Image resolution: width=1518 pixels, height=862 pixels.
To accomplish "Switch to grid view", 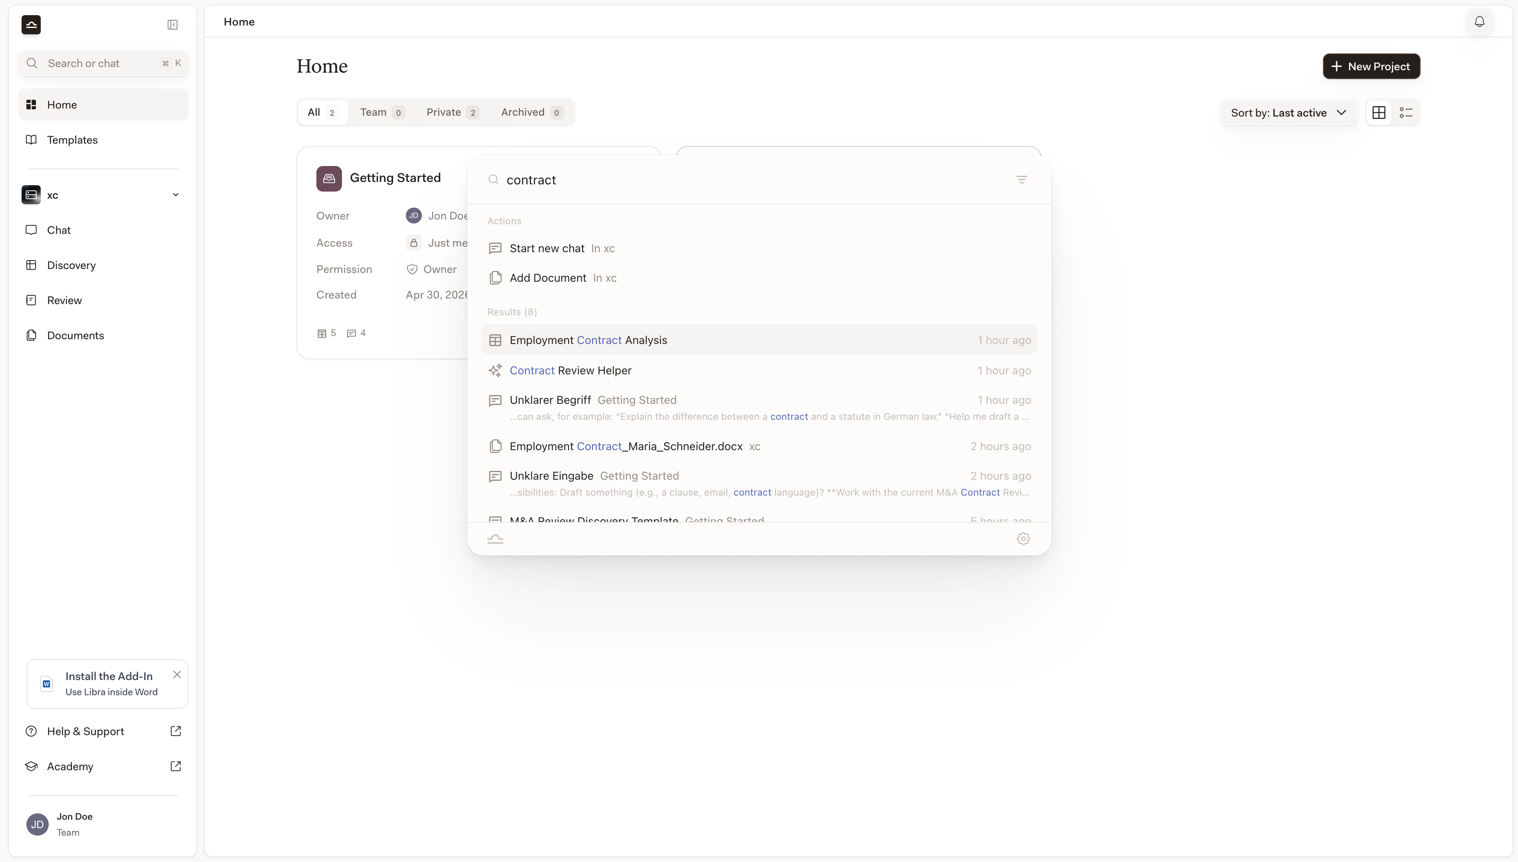I will [x=1379, y=113].
